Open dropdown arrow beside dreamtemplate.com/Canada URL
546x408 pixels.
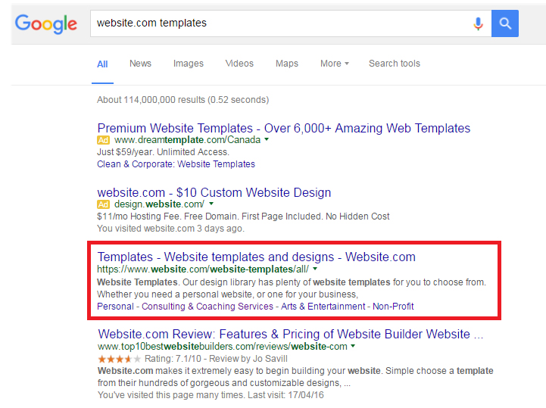pyautogui.click(x=267, y=139)
